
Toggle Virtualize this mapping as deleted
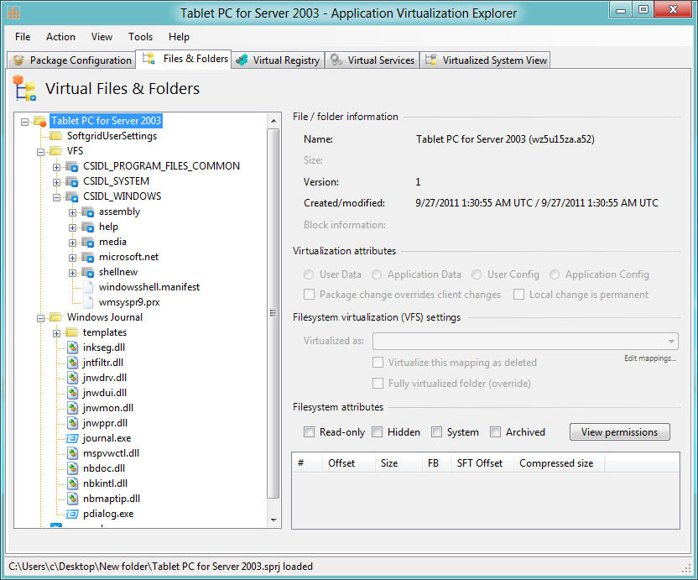click(x=378, y=363)
